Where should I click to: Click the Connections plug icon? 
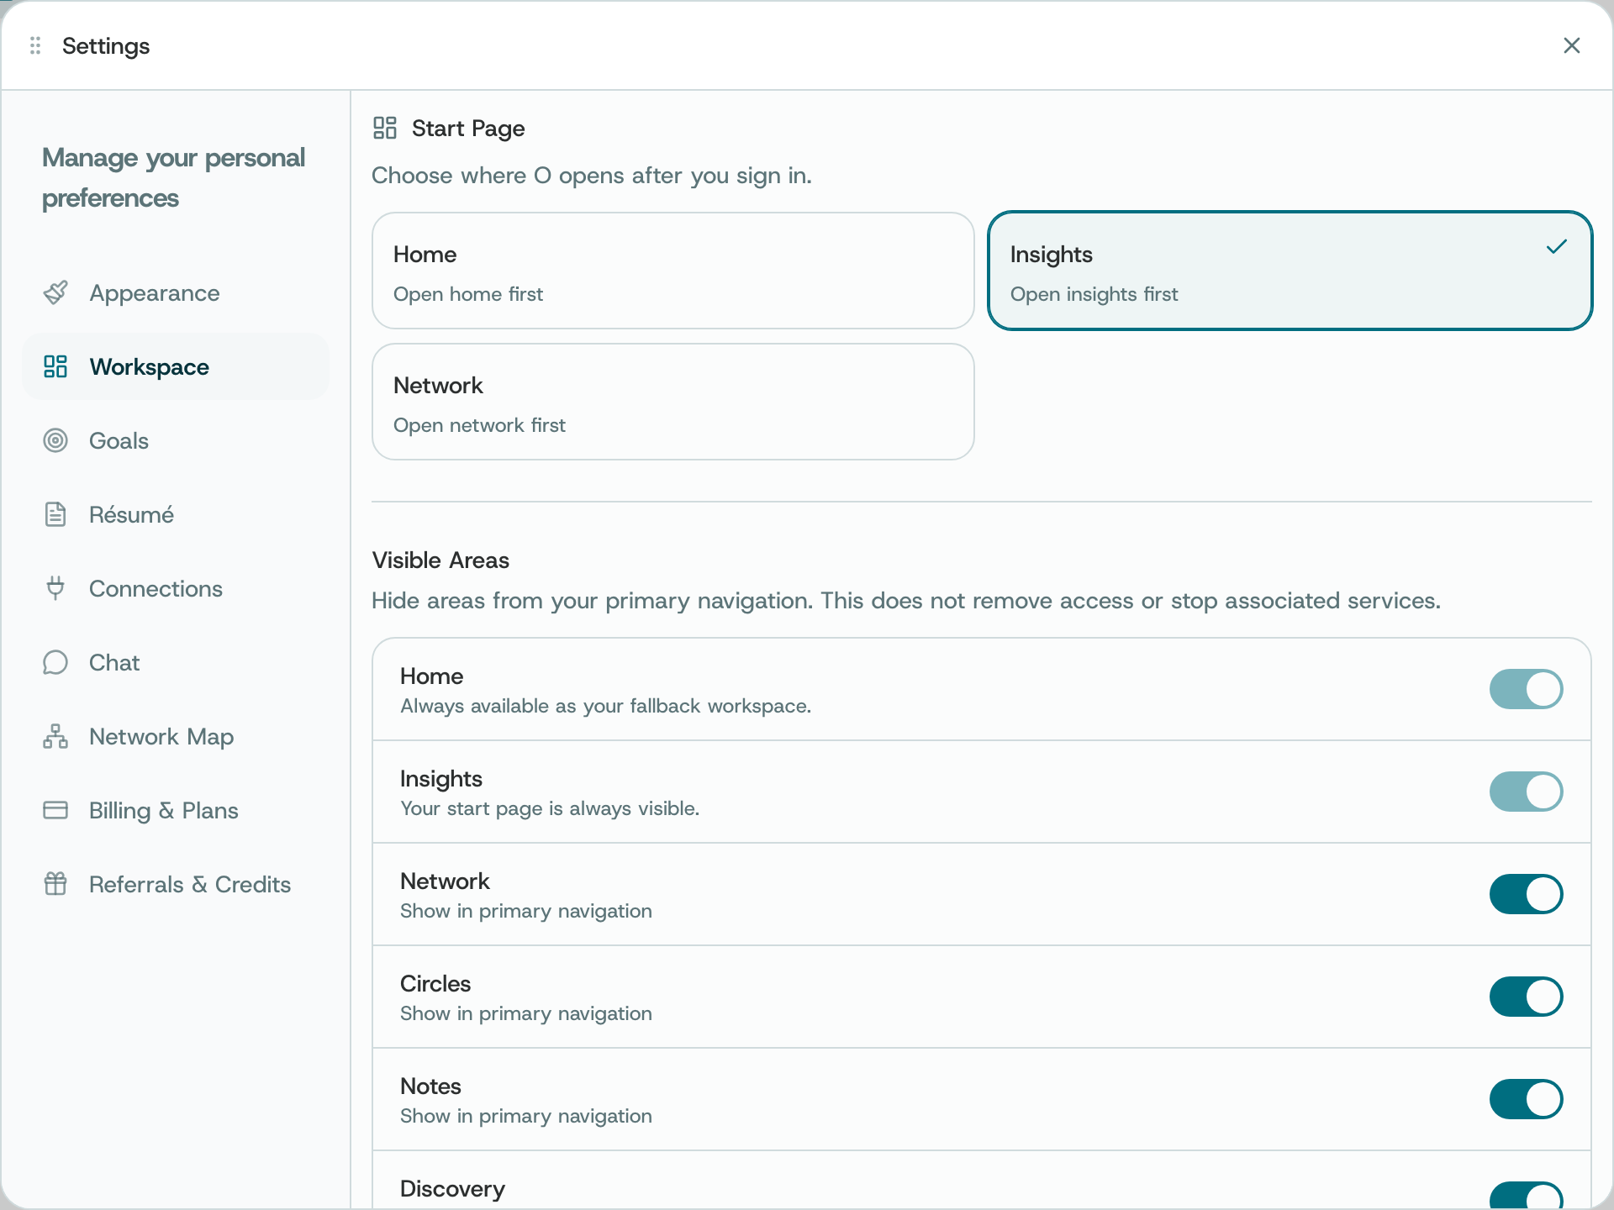[55, 588]
